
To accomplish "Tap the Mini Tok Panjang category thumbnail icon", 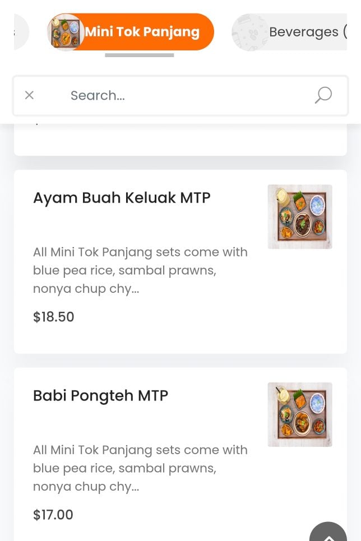I will [66, 32].
